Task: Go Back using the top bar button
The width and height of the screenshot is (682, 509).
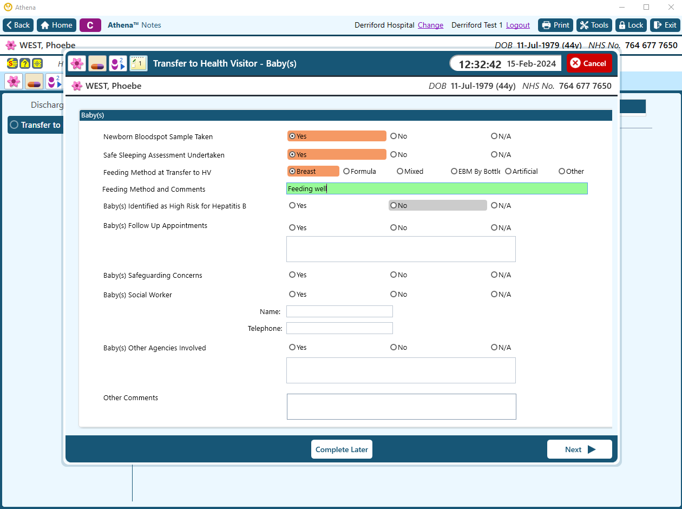Action: coord(18,25)
